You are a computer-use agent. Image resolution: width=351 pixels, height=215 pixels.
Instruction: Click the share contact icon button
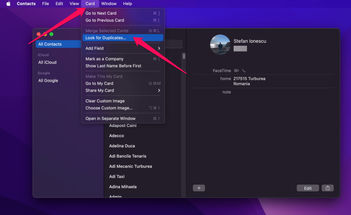click(328, 188)
